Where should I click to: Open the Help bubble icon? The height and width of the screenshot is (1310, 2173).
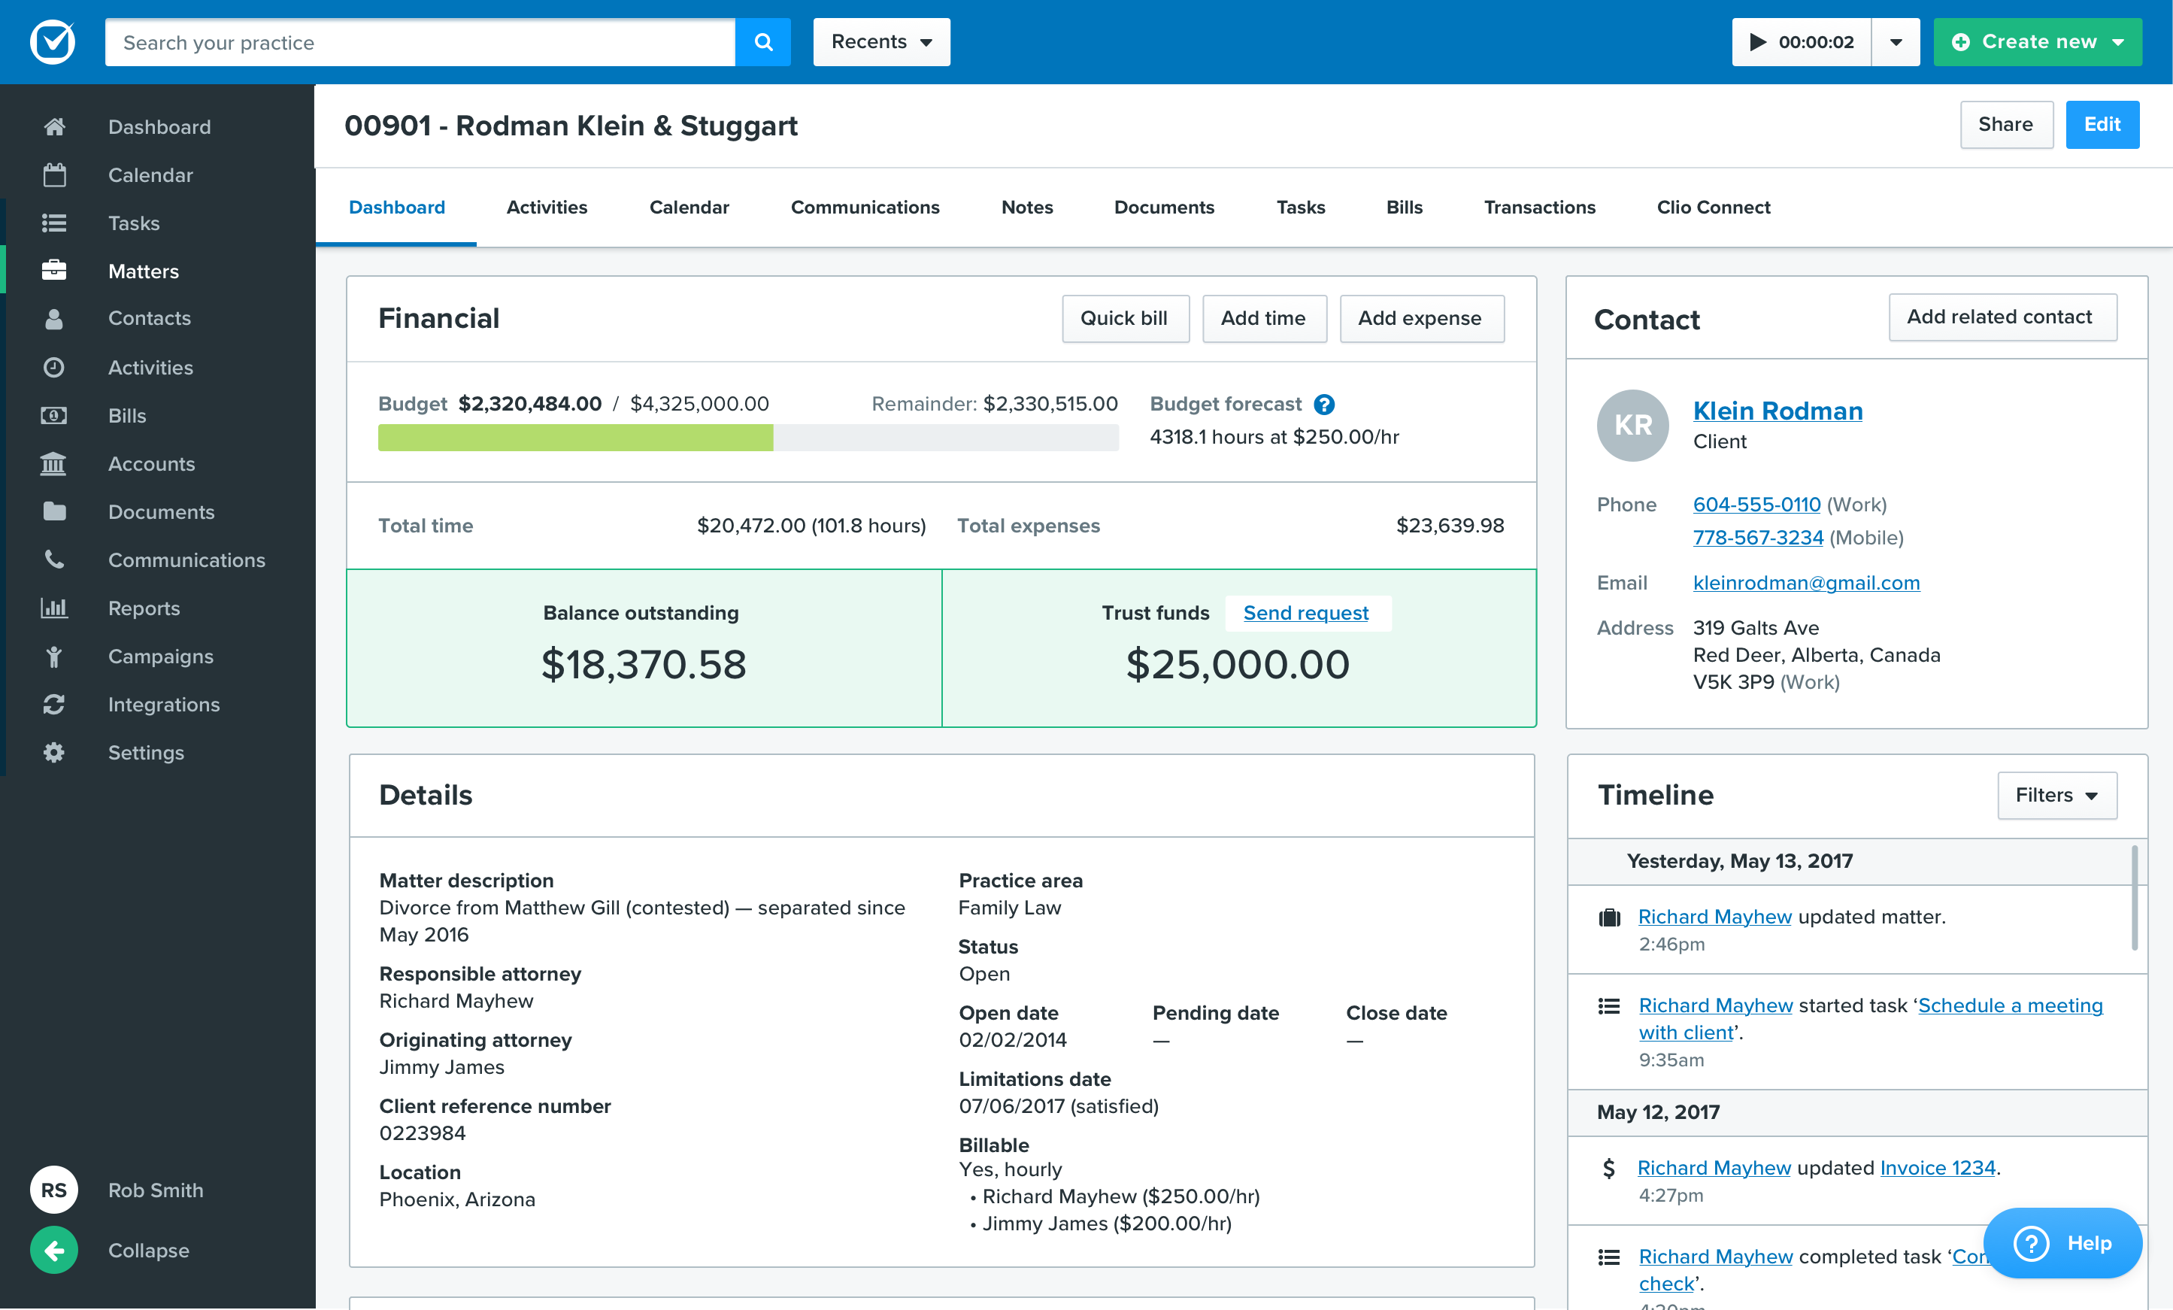tap(2032, 1244)
